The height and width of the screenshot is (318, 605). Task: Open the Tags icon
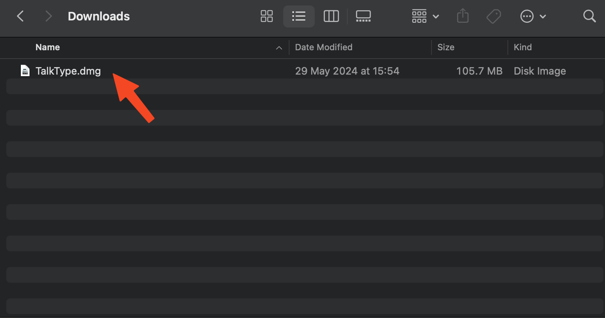pos(494,16)
